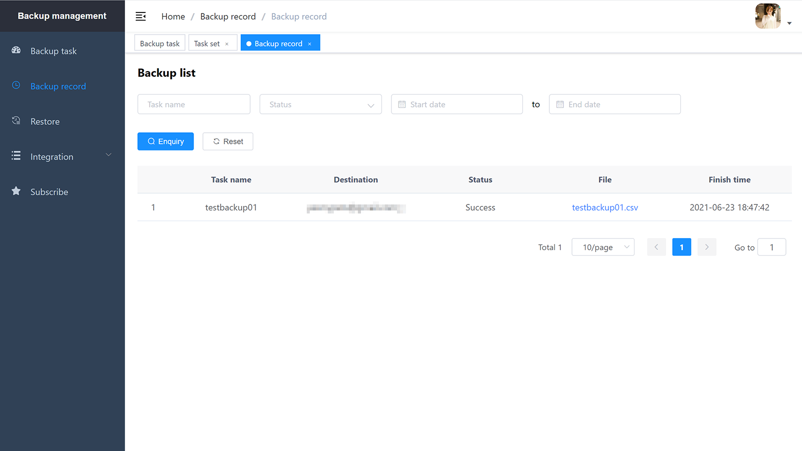
Task: Go to Home breadcrumb
Action: click(173, 17)
